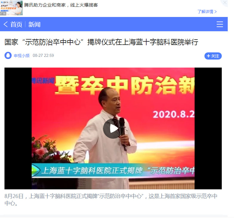
Task: Play the video with center play button
Action: tap(113, 129)
